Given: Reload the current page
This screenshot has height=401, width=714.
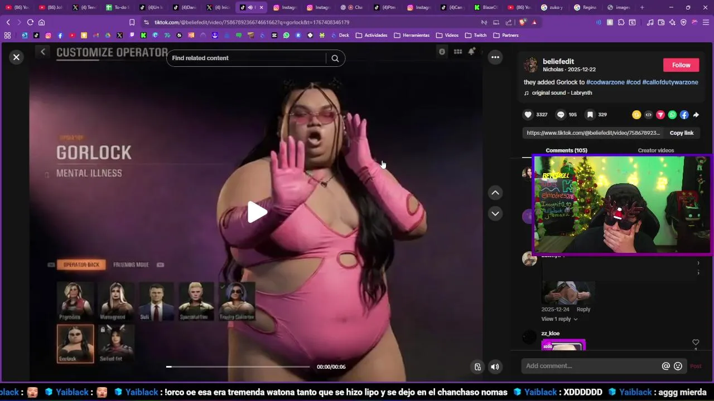Looking at the screenshot, I should tap(30, 22).
